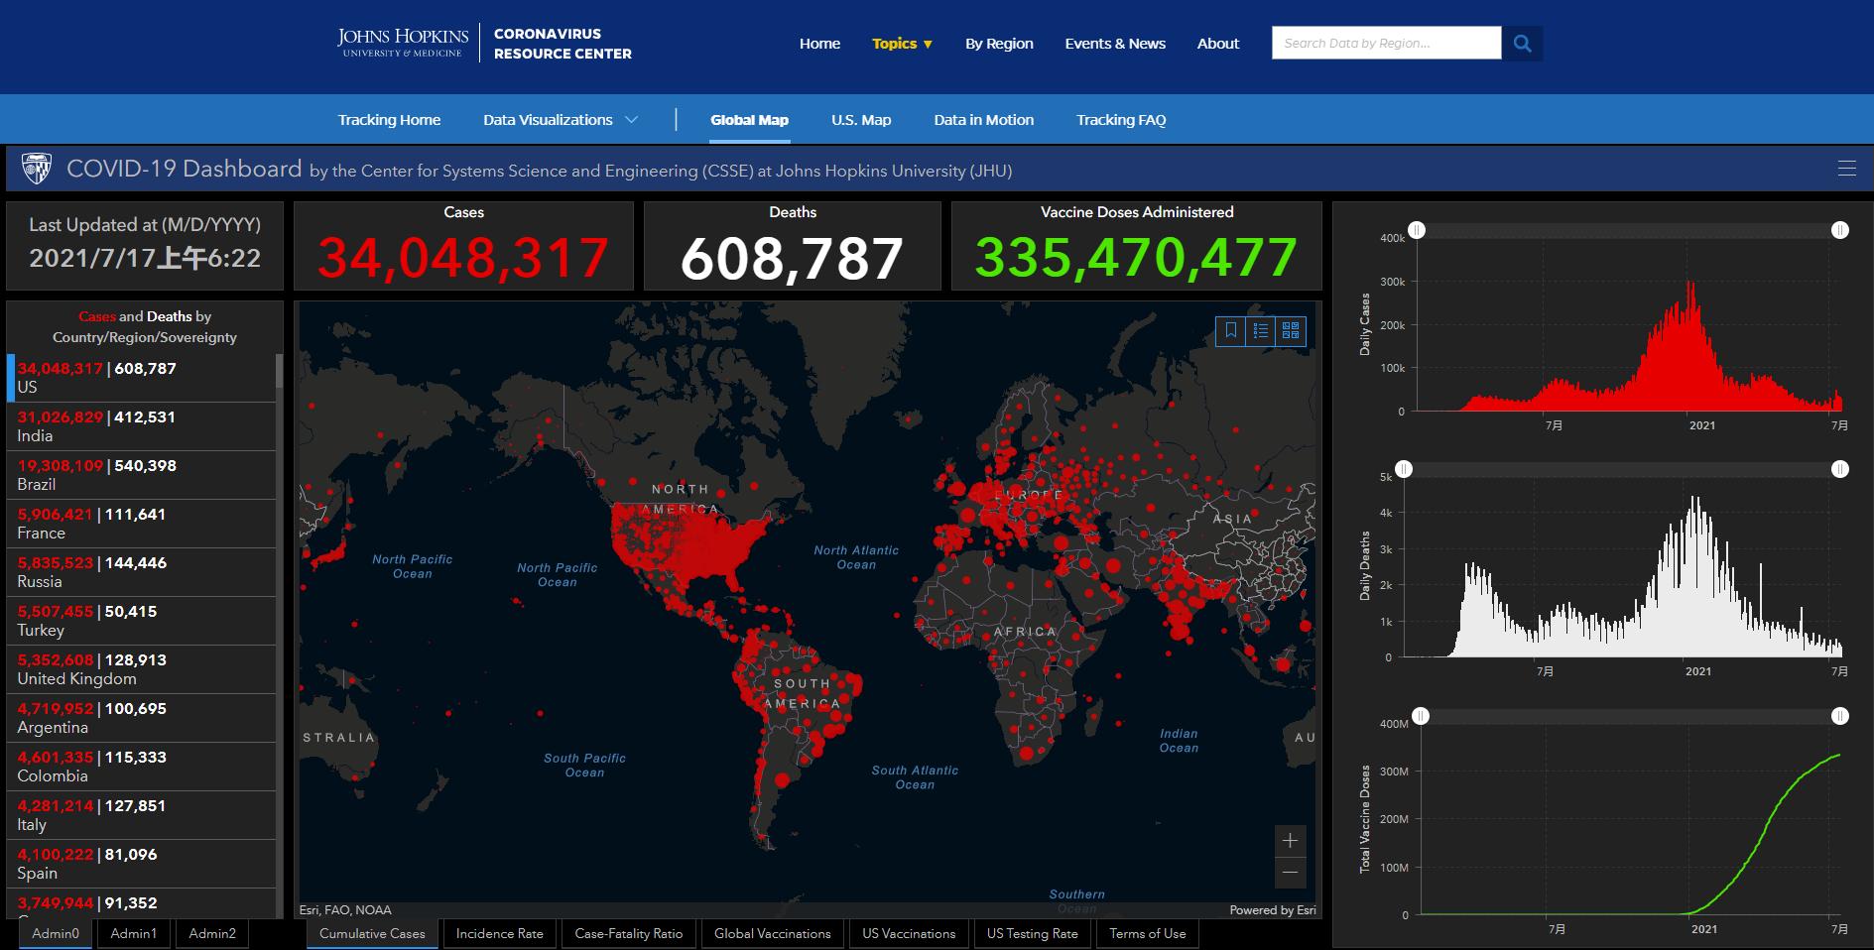Viewport: 1874px width, 950px height.
Task: Select Colombia in the country list
Action: pyautogui.click(x=142, y=767)
